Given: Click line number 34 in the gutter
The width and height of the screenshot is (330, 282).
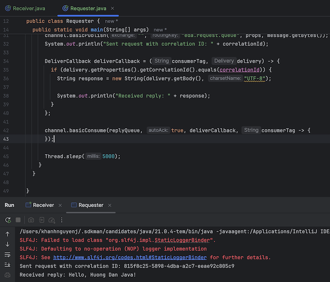Looking at the screenshot, I should 6,61.
